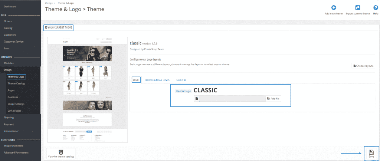Click the Design breadcrumb link
The width and height of the screenshot is (380, 161).
pyautogui.click(x=49, y=3)
